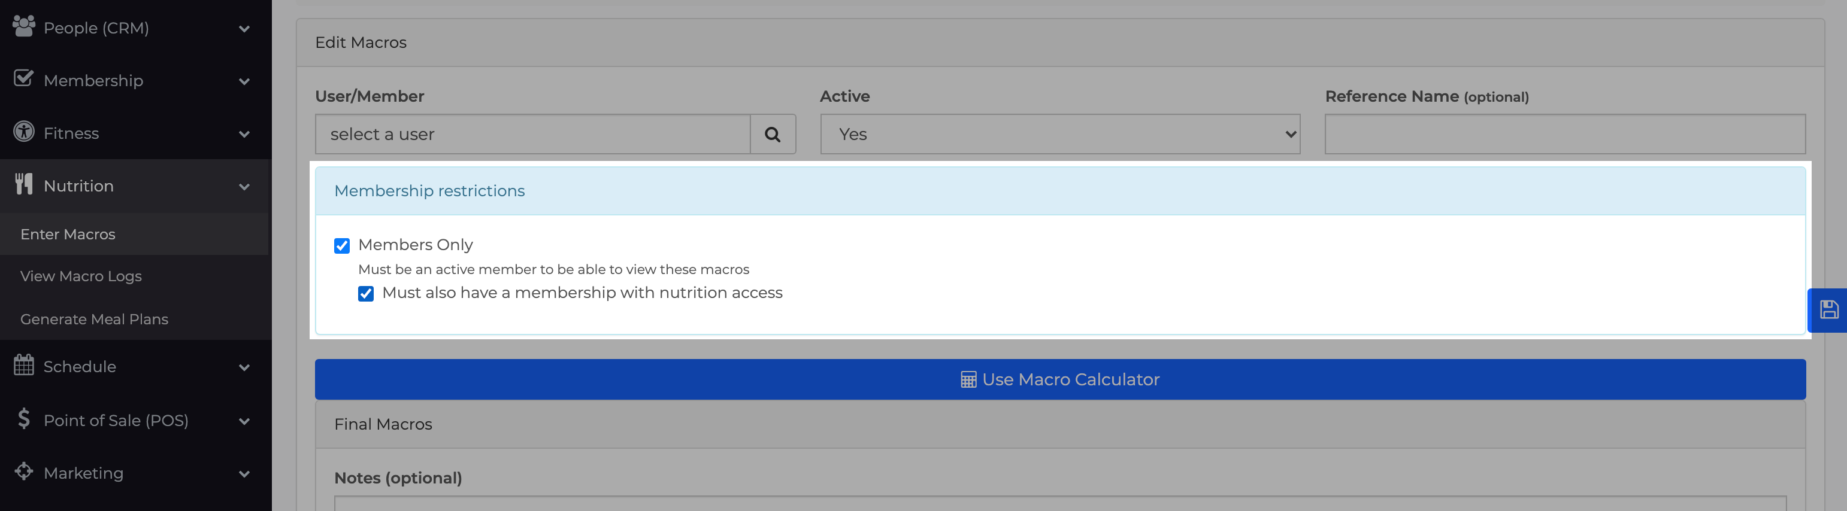Viewport: 1847px width, 511px height.
Task: Select People (CRM) label in sidebar
Action: 96,28
